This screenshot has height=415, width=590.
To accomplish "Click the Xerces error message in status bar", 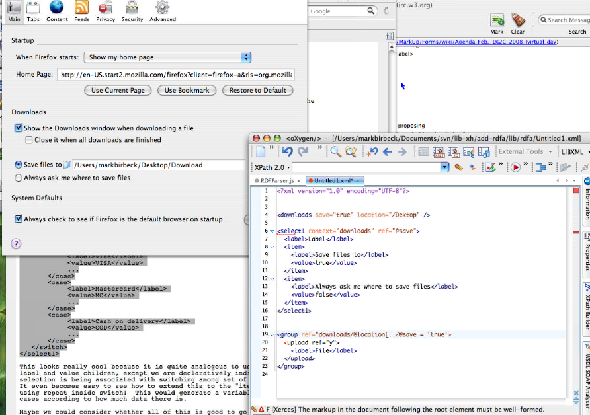I will (405, 409).
